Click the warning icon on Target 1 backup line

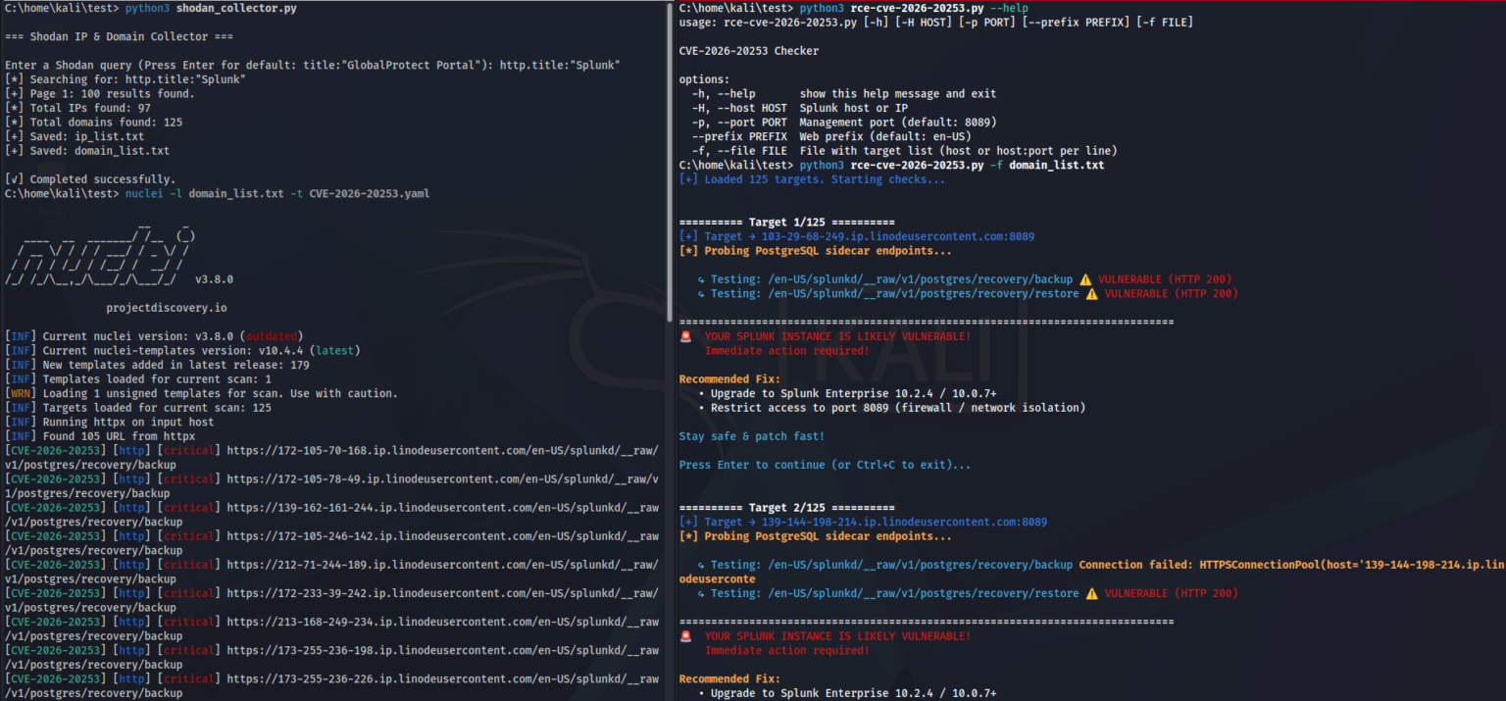[x=1085, y=279]
